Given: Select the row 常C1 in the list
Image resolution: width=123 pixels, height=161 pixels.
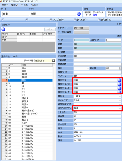Looking at the screenshot, I should [27, 74].
